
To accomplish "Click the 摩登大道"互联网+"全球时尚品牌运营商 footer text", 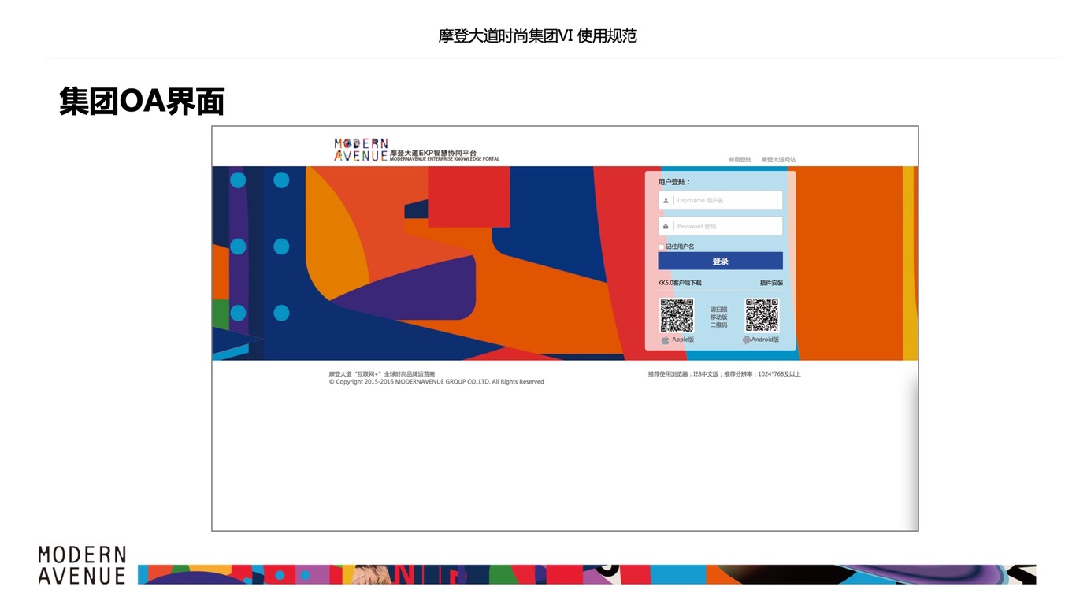I will 382,374.
